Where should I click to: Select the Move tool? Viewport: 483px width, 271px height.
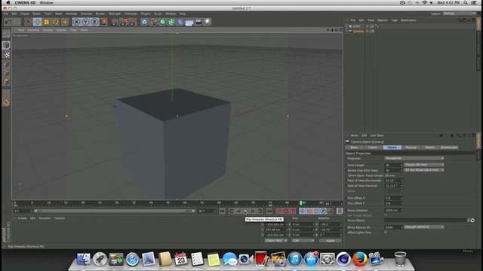[x=38, y=22]
